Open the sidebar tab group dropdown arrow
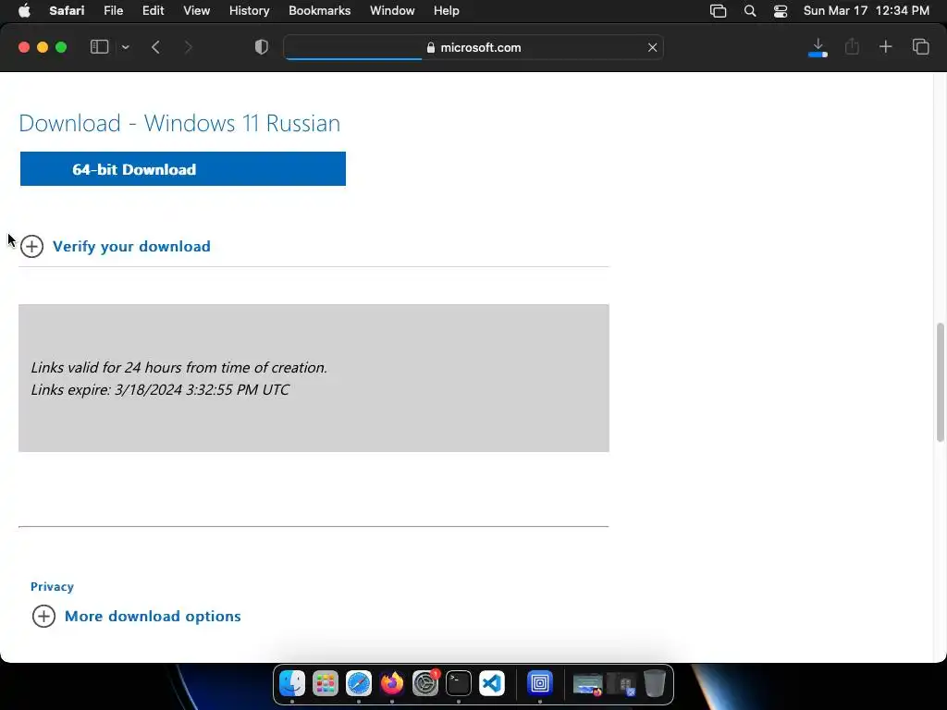Viewport: 947px width, 710px height. tap(125, 47)
